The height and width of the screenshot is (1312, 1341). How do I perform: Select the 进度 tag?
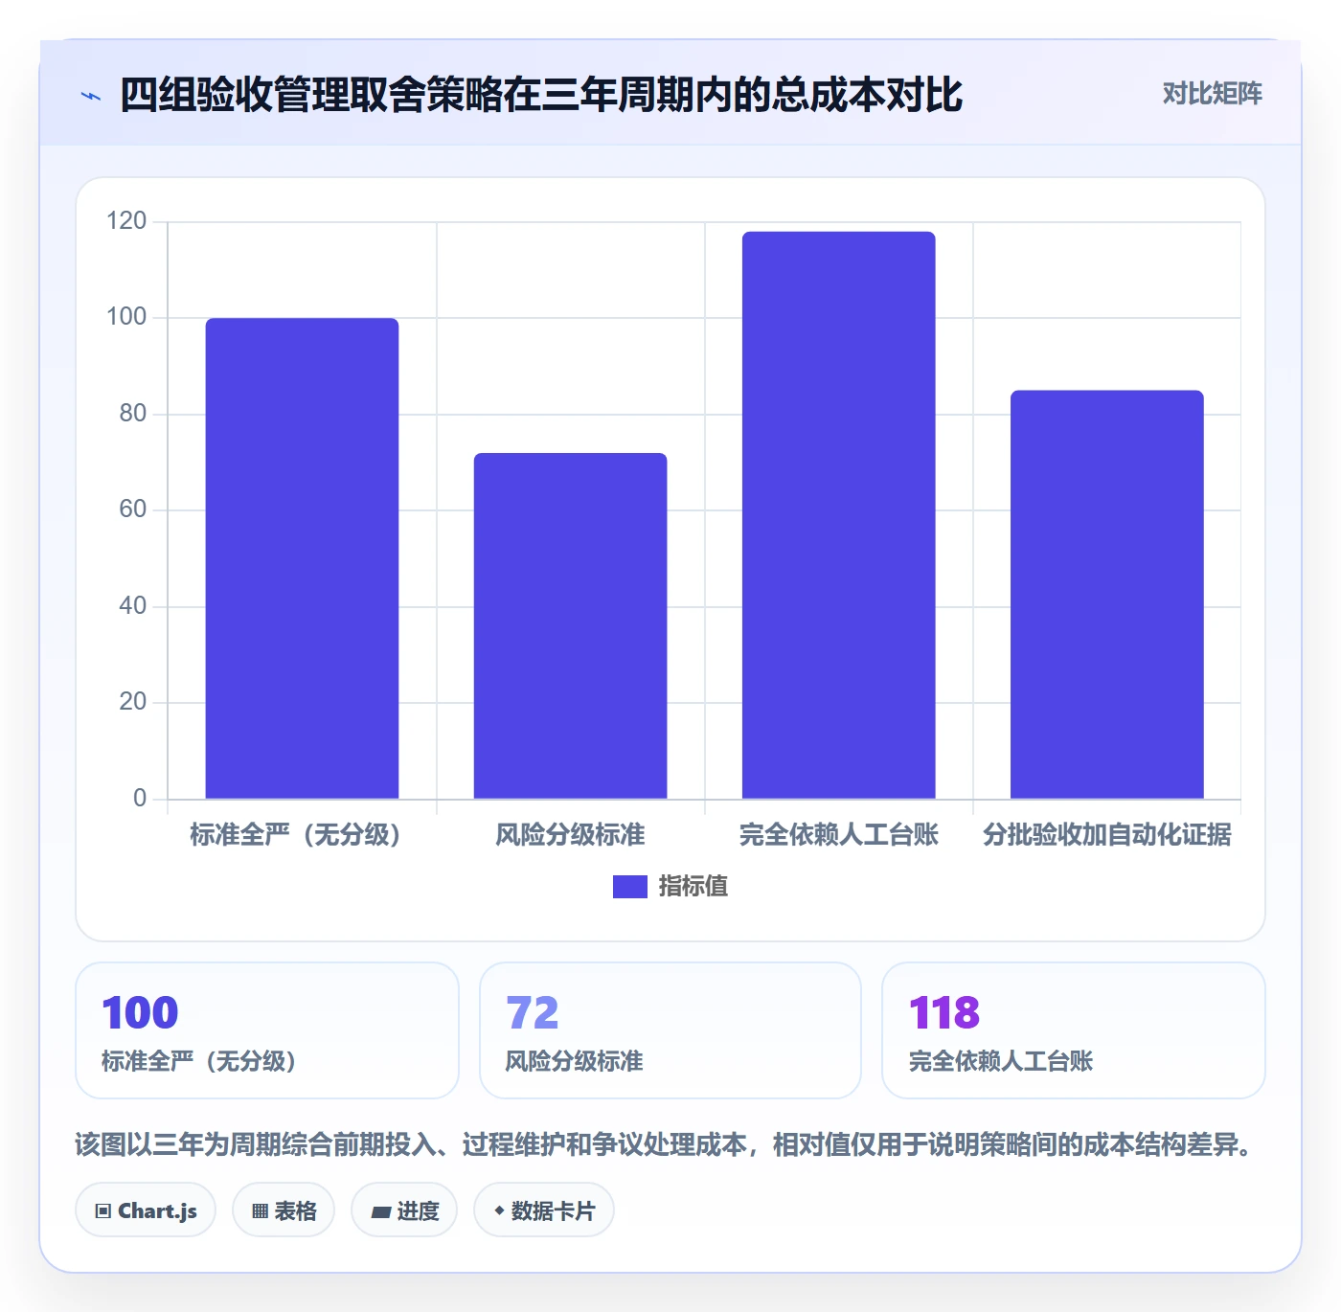coord(404,1210)
